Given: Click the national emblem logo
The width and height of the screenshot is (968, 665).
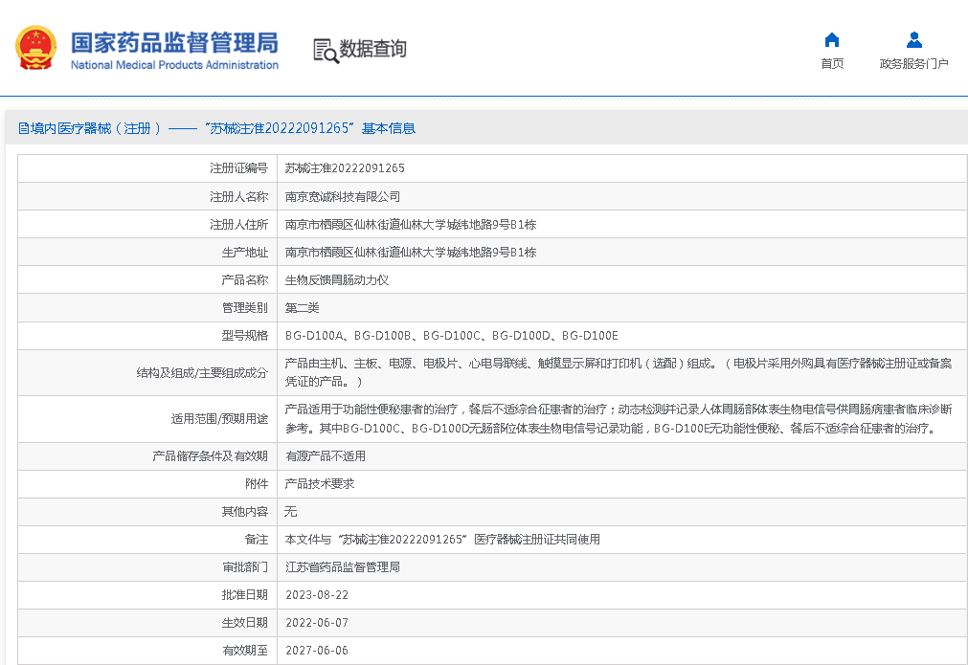Looking at the screenshot, I should 35,48.
